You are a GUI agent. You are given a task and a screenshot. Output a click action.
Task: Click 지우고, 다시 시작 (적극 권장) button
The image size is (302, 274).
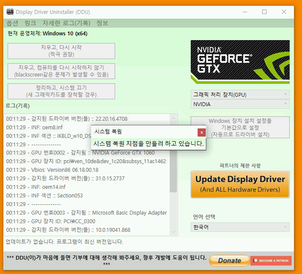61,51
